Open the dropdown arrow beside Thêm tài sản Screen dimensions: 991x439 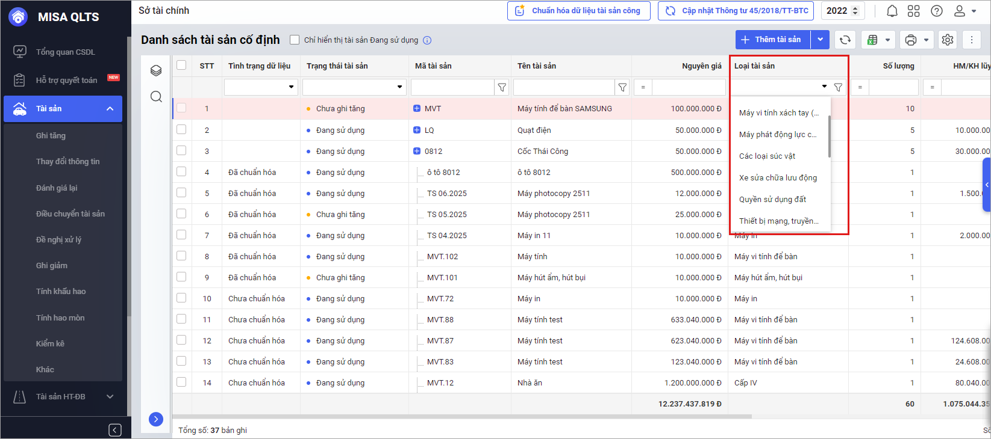[x=820, y=40]
